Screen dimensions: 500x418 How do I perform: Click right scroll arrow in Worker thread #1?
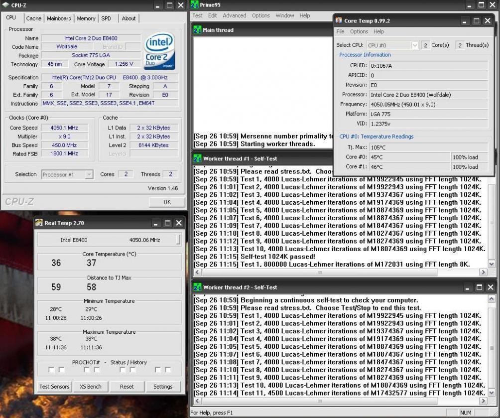click(483, 272)
